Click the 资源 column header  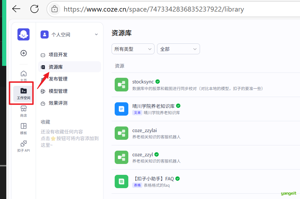click(119, 66)
